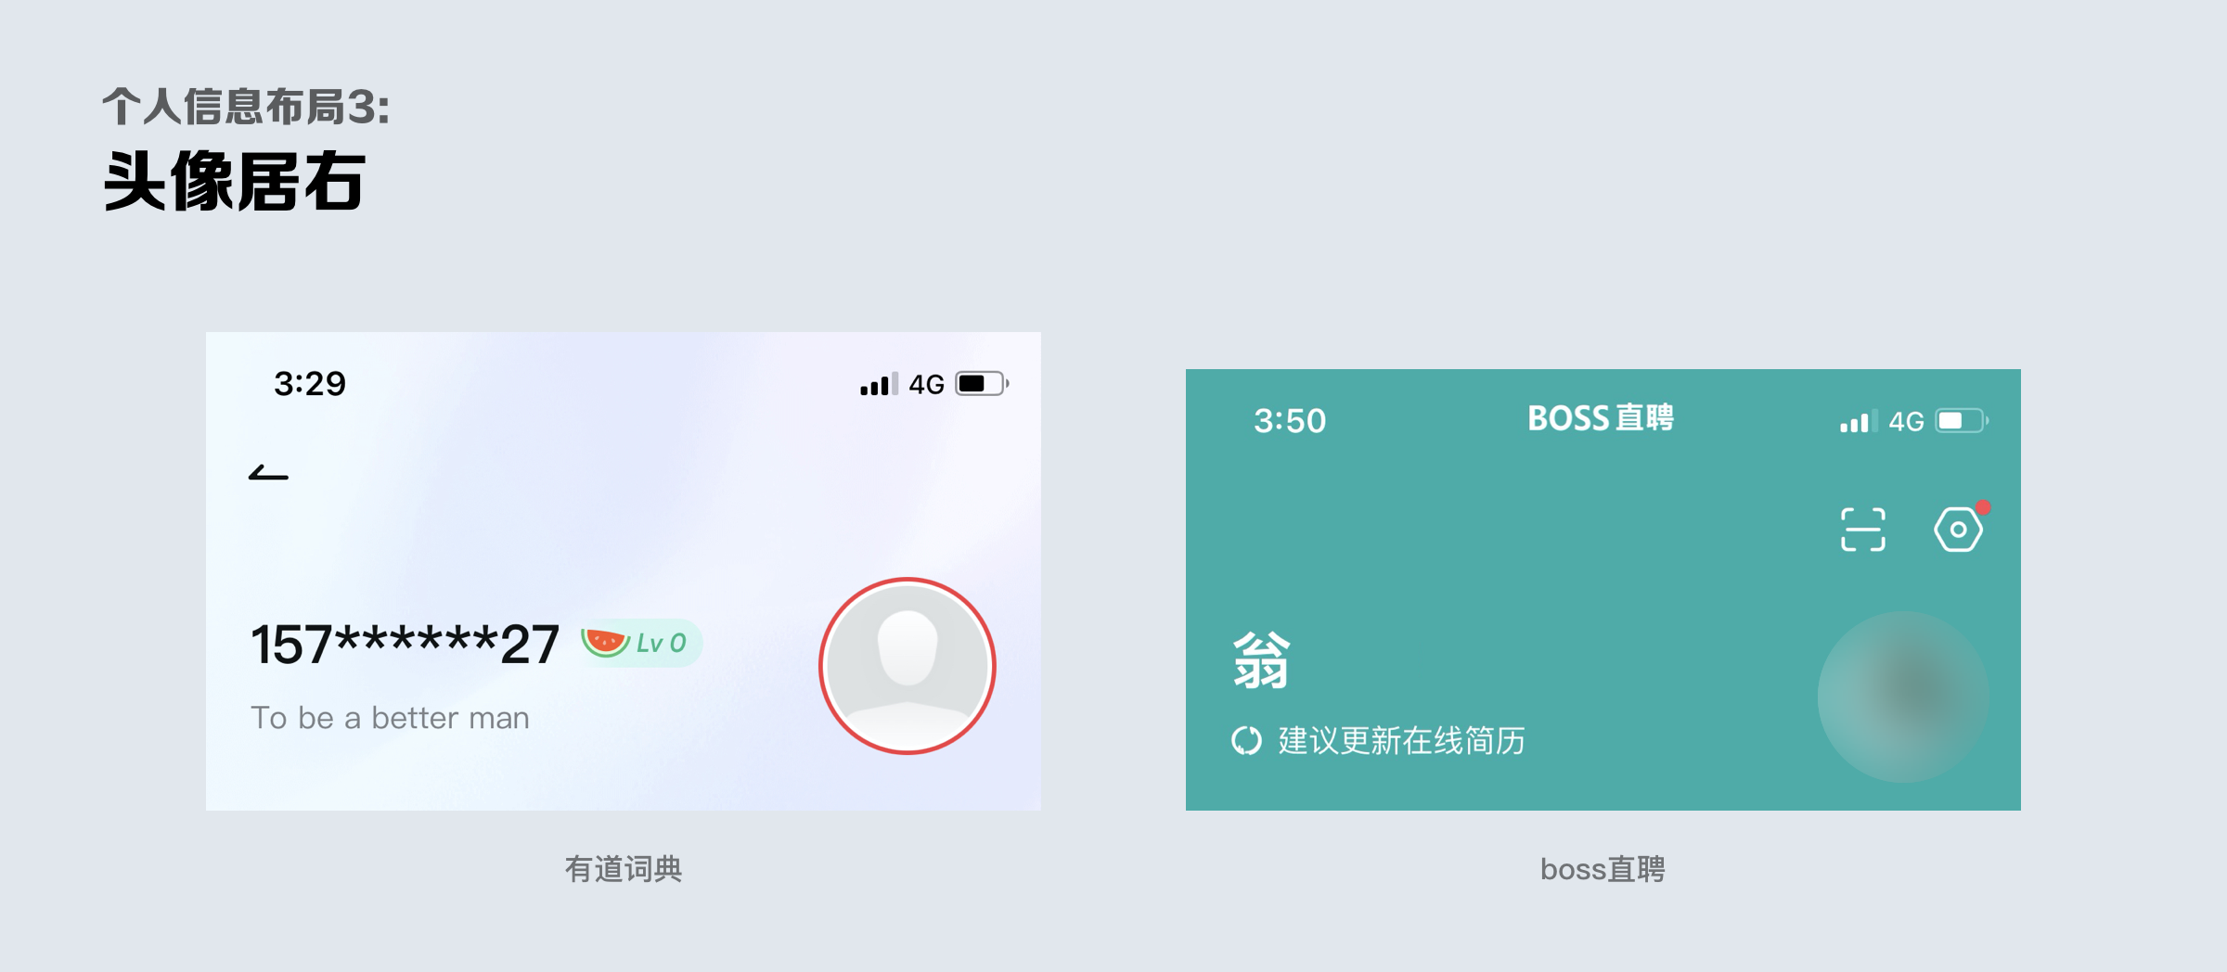Image resolution: width=2227 pixels, height=972 pixels.
Task: Click the Youdao battery status icon
Action: click(983, 384)
